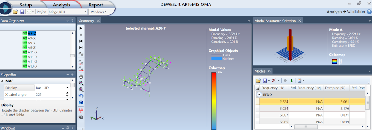Click the zoom out magnifier icon
This screenshot has height=130, width=372.
(x=81, y=83)
